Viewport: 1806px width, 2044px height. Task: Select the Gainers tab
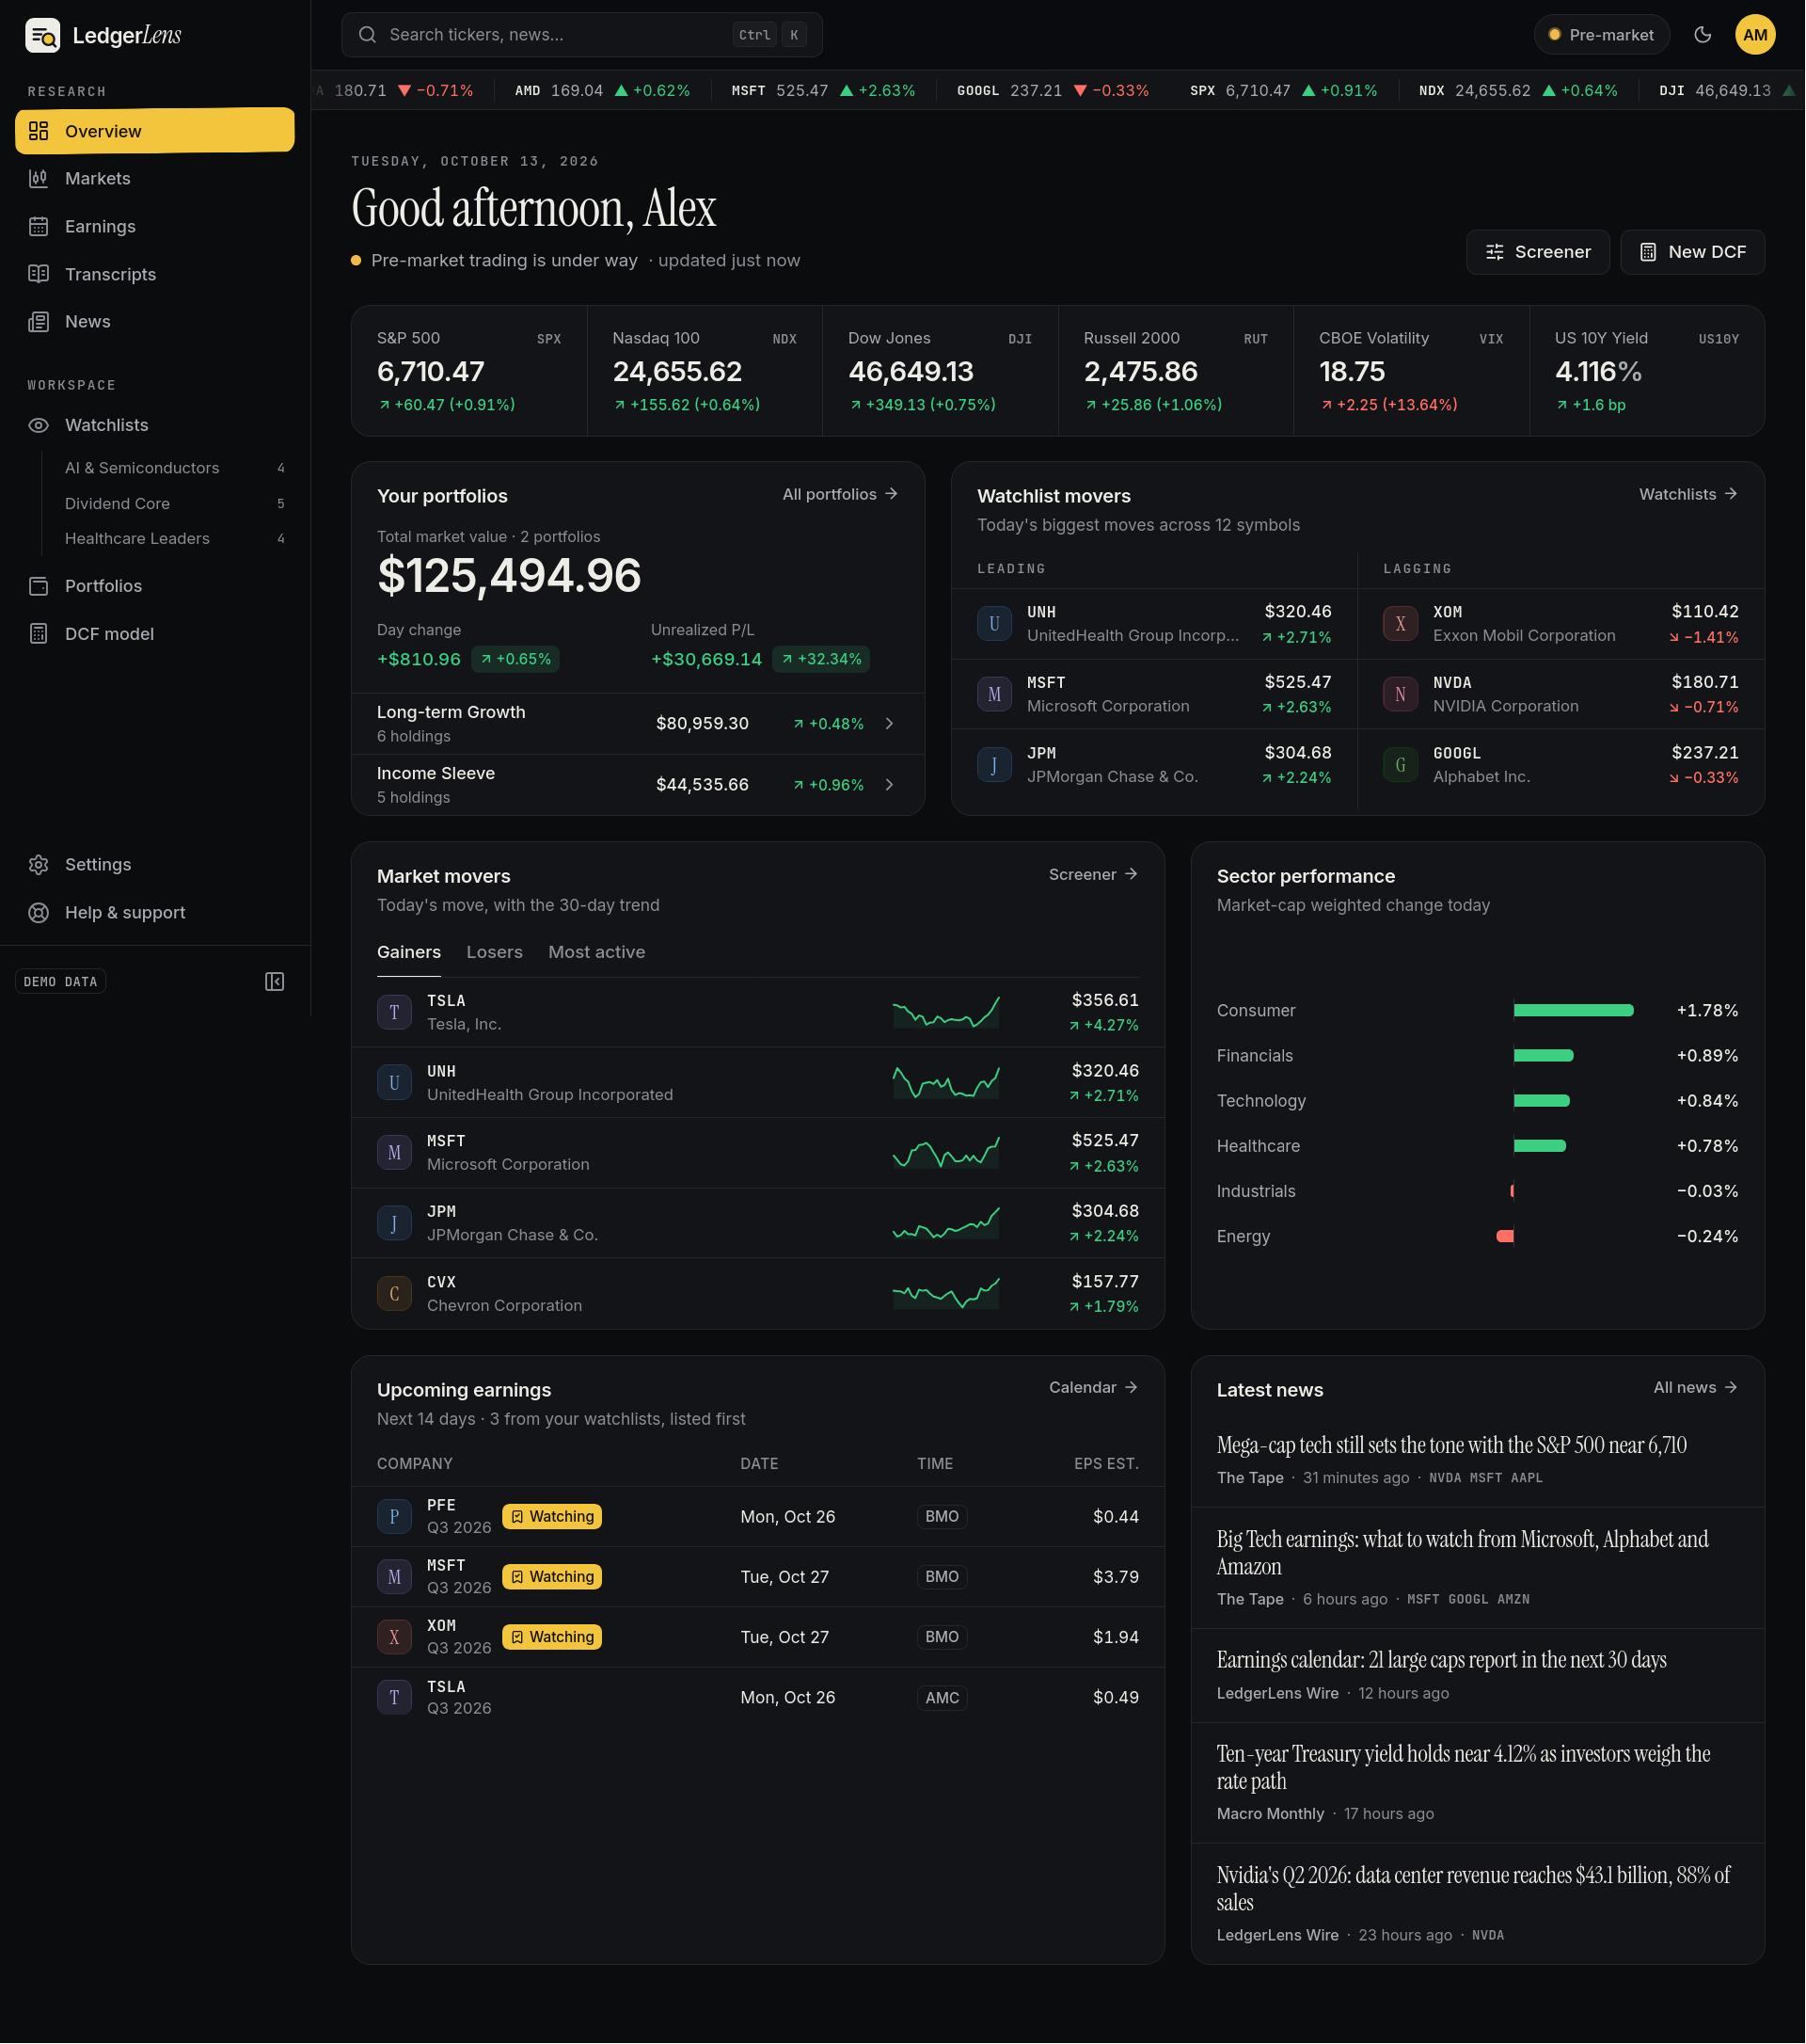[x=409, y=953]
